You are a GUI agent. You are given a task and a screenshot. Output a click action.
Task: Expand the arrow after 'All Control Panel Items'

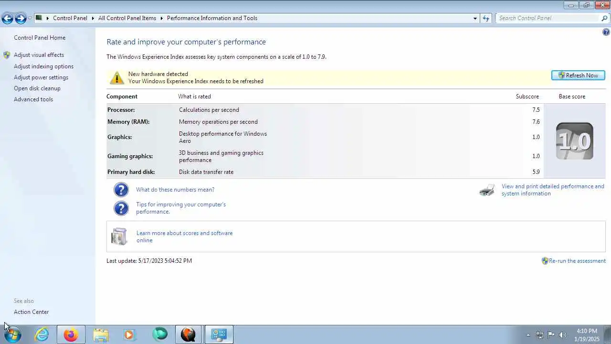click(161, 18)
